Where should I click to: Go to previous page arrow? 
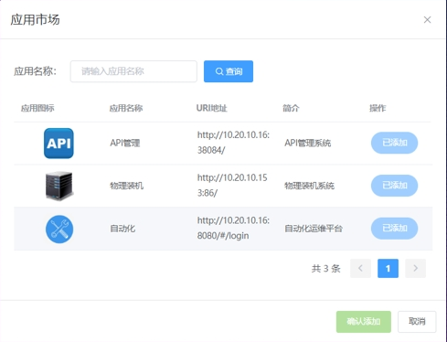(x=360, y=268)
